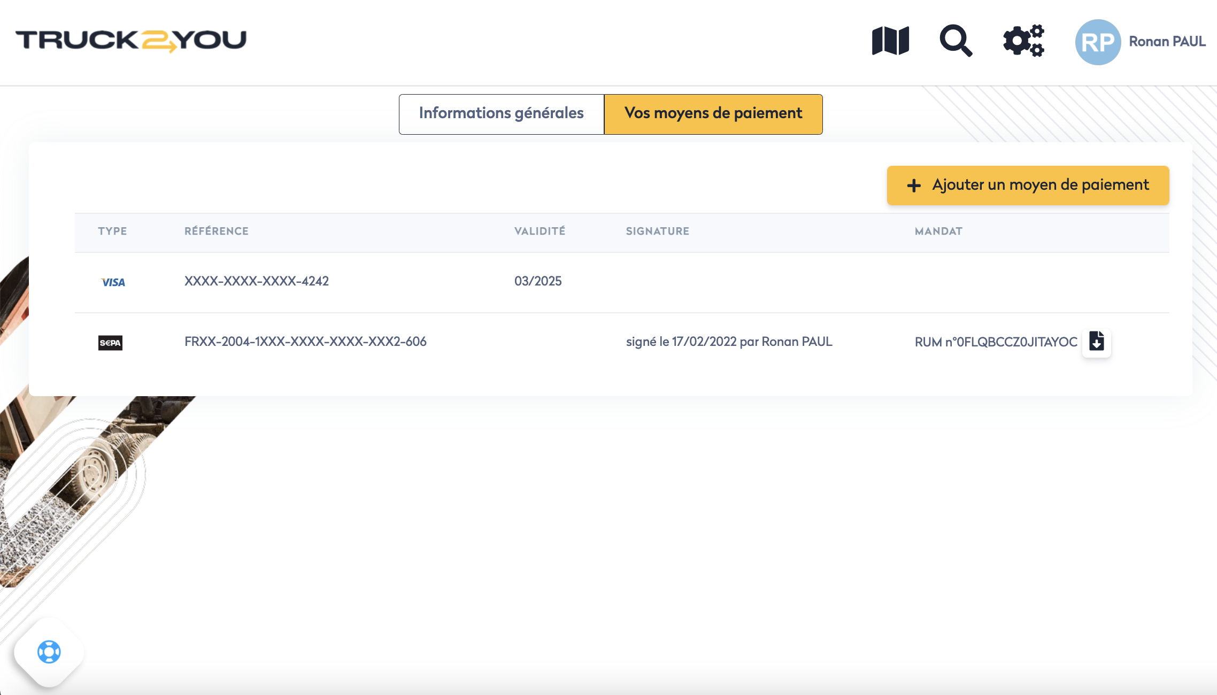Click the Mandat column header
The height and width of the screenshot is (695, 1217).
tap(938, 231)
